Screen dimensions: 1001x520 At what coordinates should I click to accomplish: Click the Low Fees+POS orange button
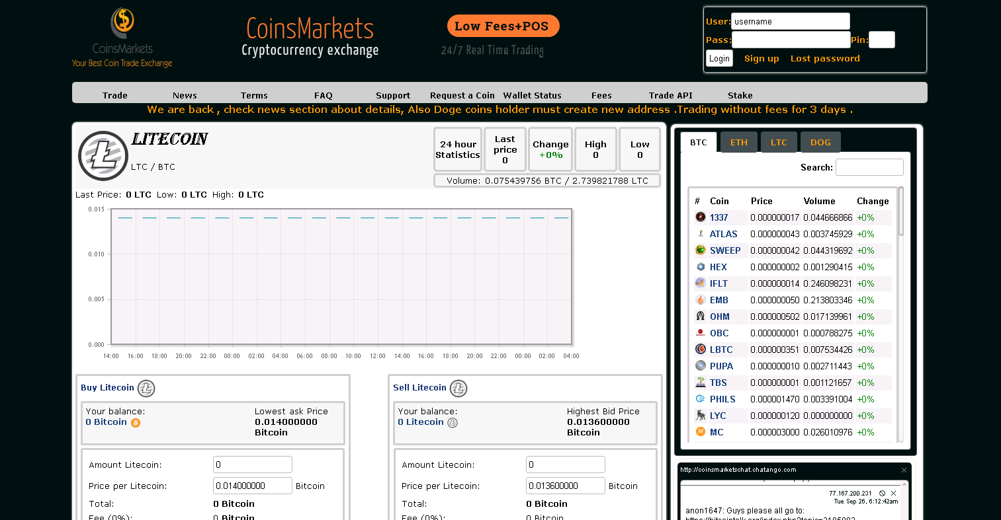pyautogui.click(x=503, y=26)
